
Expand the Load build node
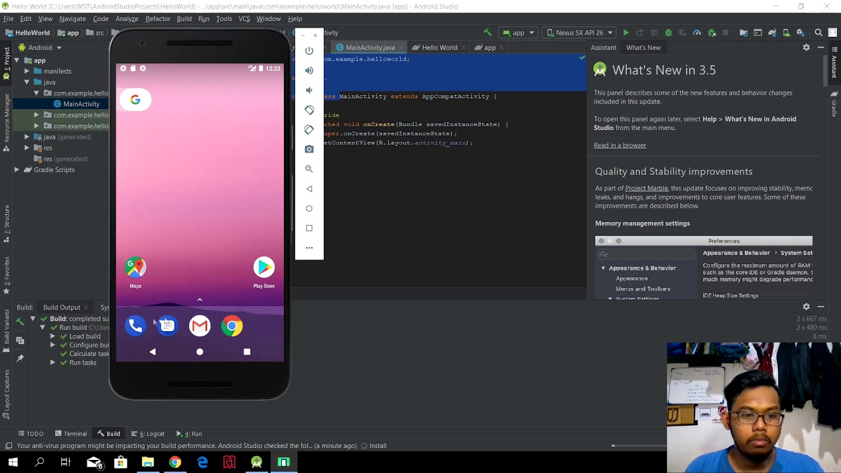(x=53, y=336)
